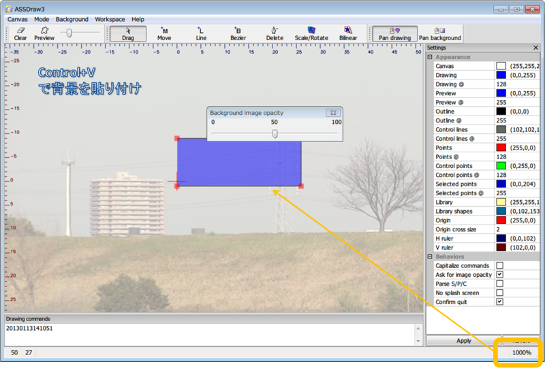Change the Drawing blue color swatch

tap(501, 75)
